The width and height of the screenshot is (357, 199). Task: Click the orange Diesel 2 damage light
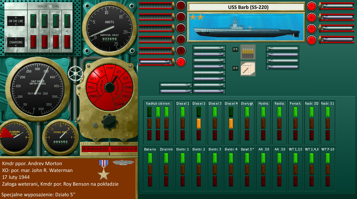(198, 123)
